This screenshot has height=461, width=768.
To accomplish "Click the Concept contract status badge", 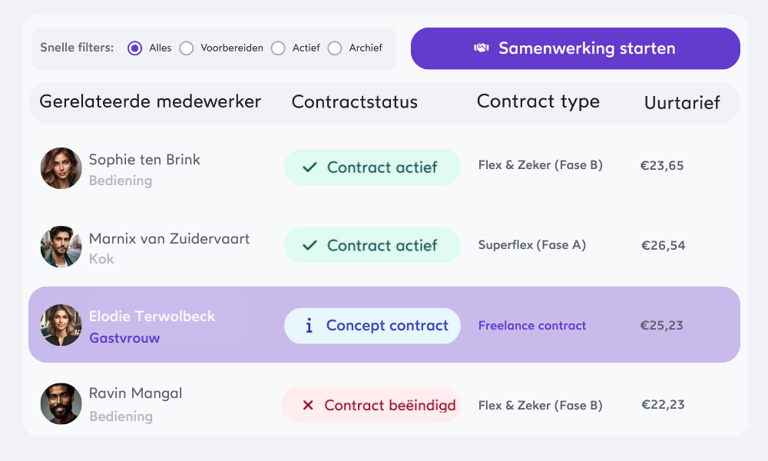I will 372,326.
